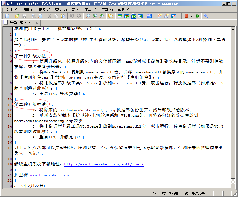Screen dimensions: 238x197
Task: Open the 文件(F) menu
Action: tap(12, 10)
